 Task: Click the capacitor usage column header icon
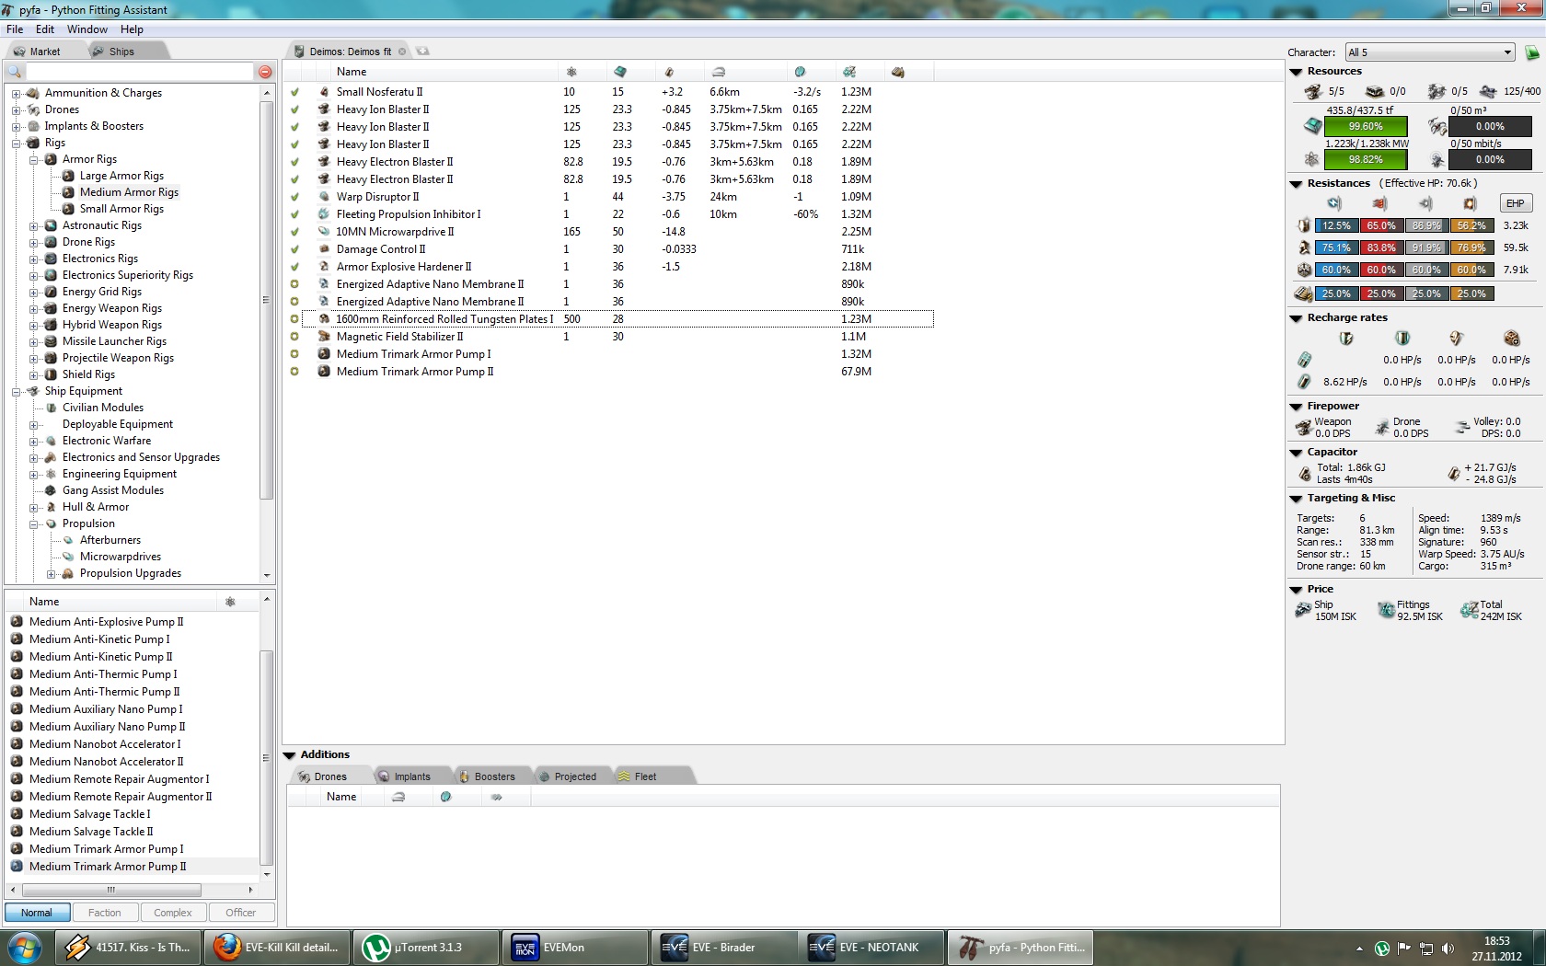click(669, 72)
